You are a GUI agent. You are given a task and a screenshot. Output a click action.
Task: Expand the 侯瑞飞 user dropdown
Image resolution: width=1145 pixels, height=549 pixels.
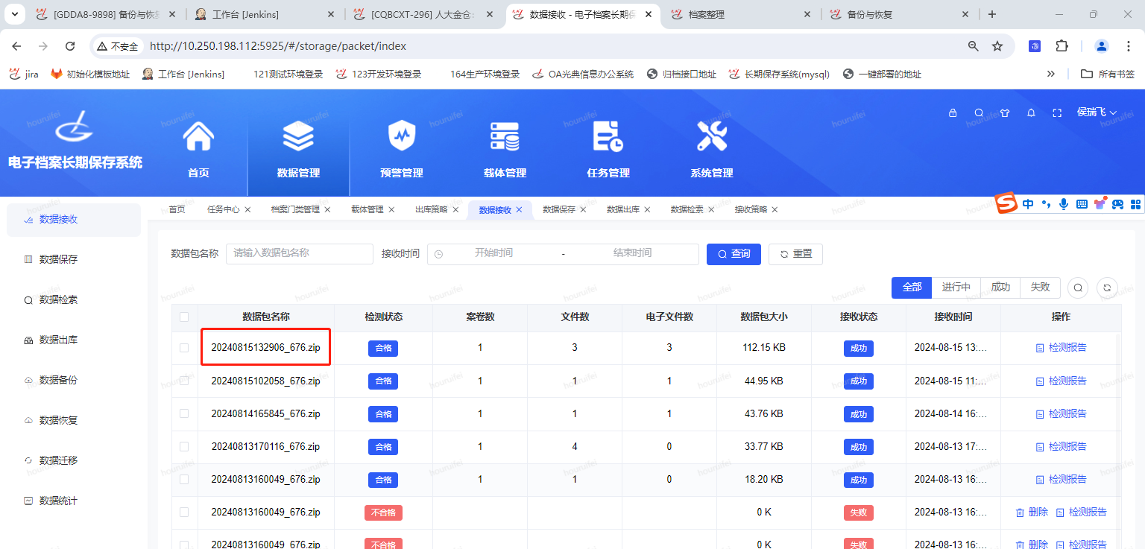tap(1097, 112)
